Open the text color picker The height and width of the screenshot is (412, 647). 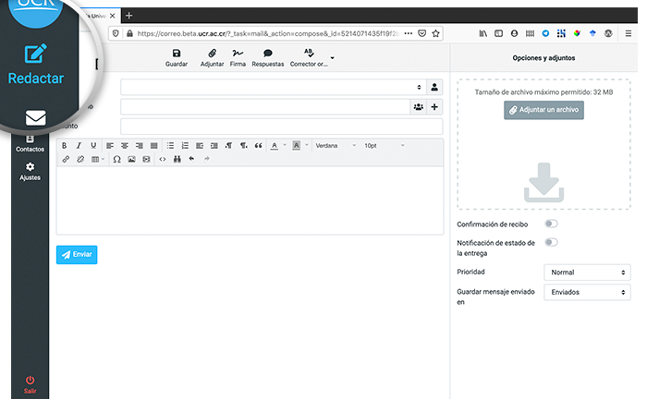pyautogui.click(x=275, y=145)
